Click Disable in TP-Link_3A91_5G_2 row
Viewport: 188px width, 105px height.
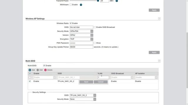pyautogui.click(x=138, y=81)
